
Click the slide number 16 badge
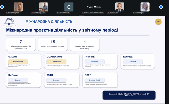click(x=158, y=22)
